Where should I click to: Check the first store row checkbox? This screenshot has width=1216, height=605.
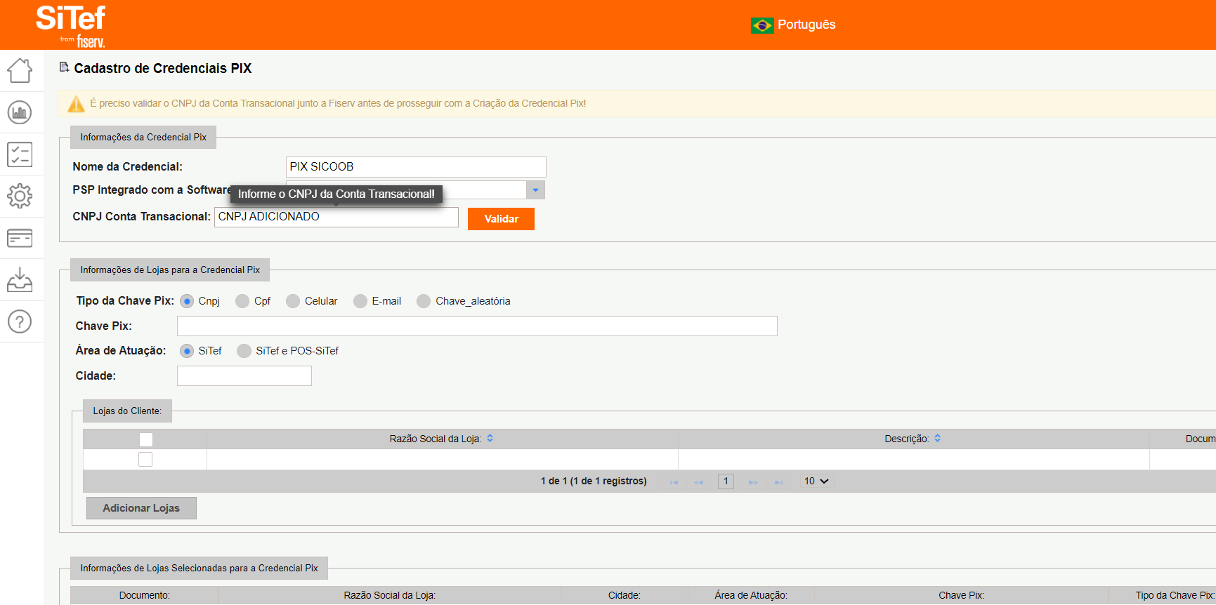click(145, 460)
